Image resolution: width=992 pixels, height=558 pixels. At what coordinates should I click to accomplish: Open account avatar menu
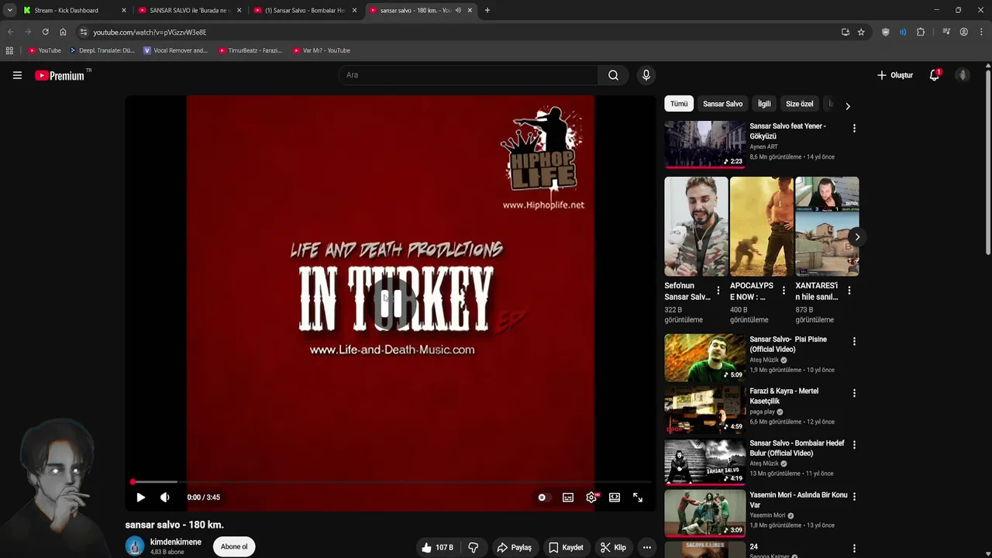963,75
